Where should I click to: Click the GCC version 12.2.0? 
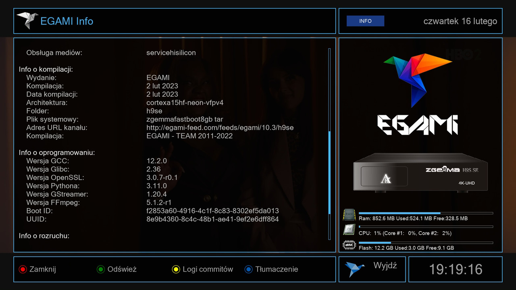[157, 161]
